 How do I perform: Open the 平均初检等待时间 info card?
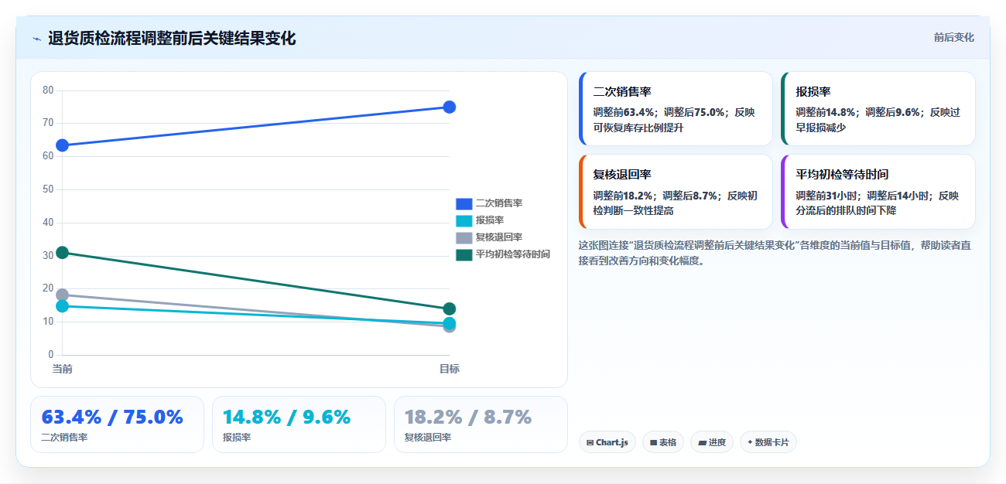(878, 192)
